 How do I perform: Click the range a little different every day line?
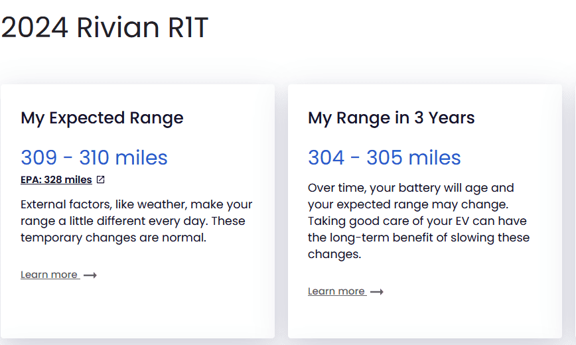(x=133, y=221)
